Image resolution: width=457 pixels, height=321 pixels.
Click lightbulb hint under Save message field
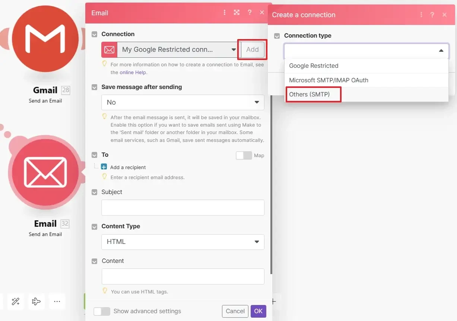(x=105, y=116)
